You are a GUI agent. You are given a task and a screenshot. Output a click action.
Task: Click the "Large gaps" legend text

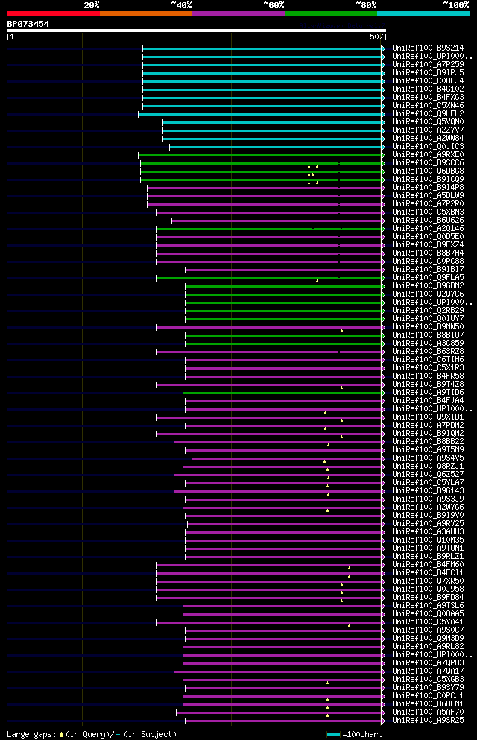[x=33, y=734]
